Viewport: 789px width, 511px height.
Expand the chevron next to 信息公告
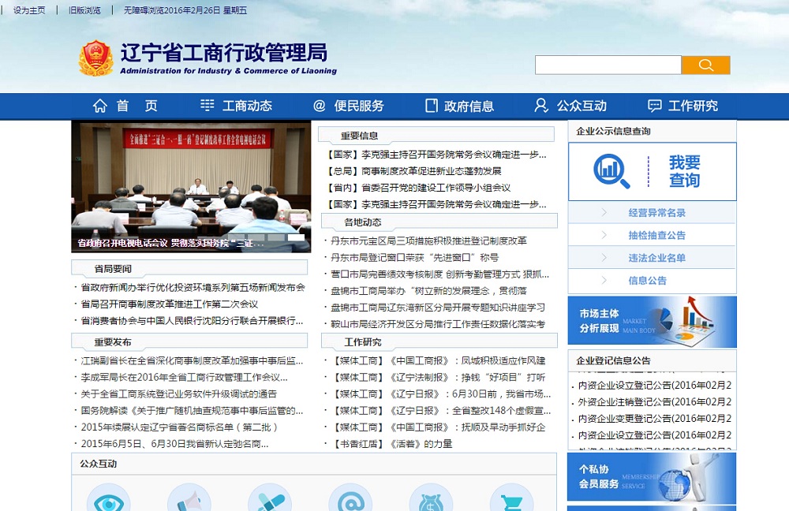point(604,280)
